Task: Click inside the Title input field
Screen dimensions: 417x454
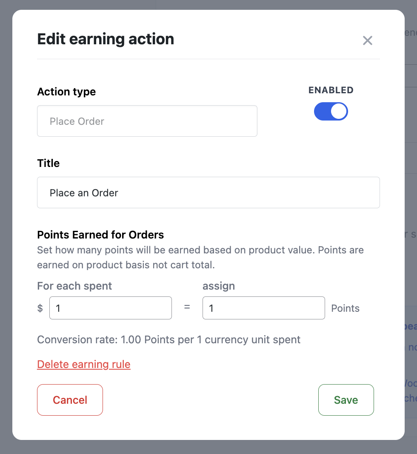Action: click(x=208, y=192)
